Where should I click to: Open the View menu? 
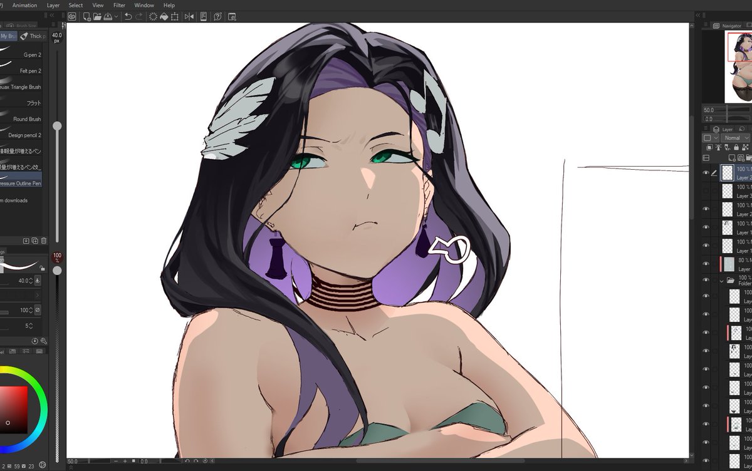click(98, 5)
